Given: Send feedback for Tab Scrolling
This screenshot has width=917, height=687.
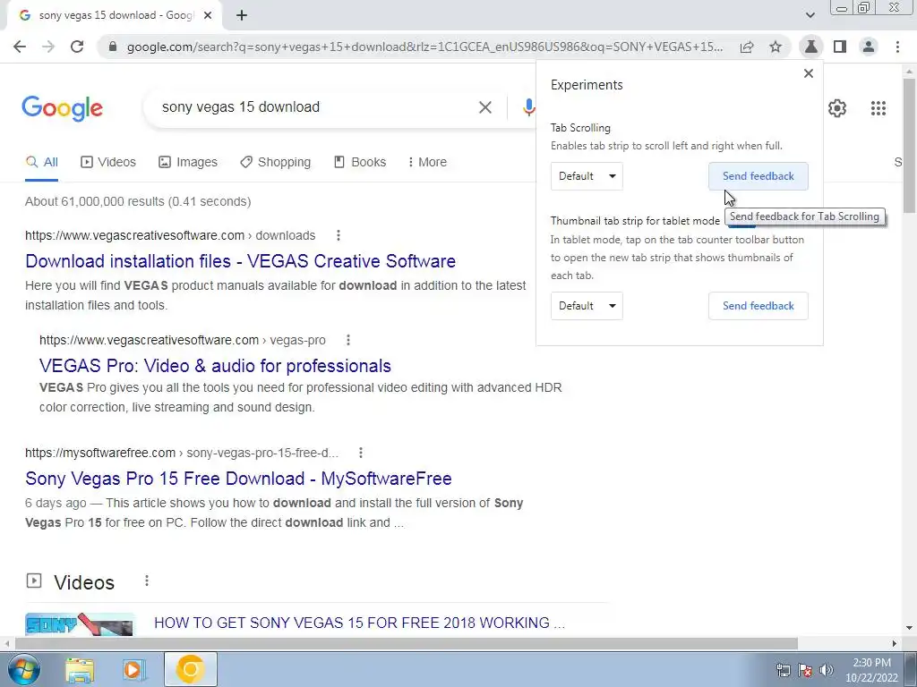Looking at the screenshot, I should point(758,176).
